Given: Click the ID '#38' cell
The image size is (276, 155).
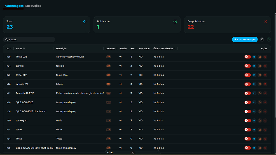Looking at the screenshot, I should [x=8, y=57].
